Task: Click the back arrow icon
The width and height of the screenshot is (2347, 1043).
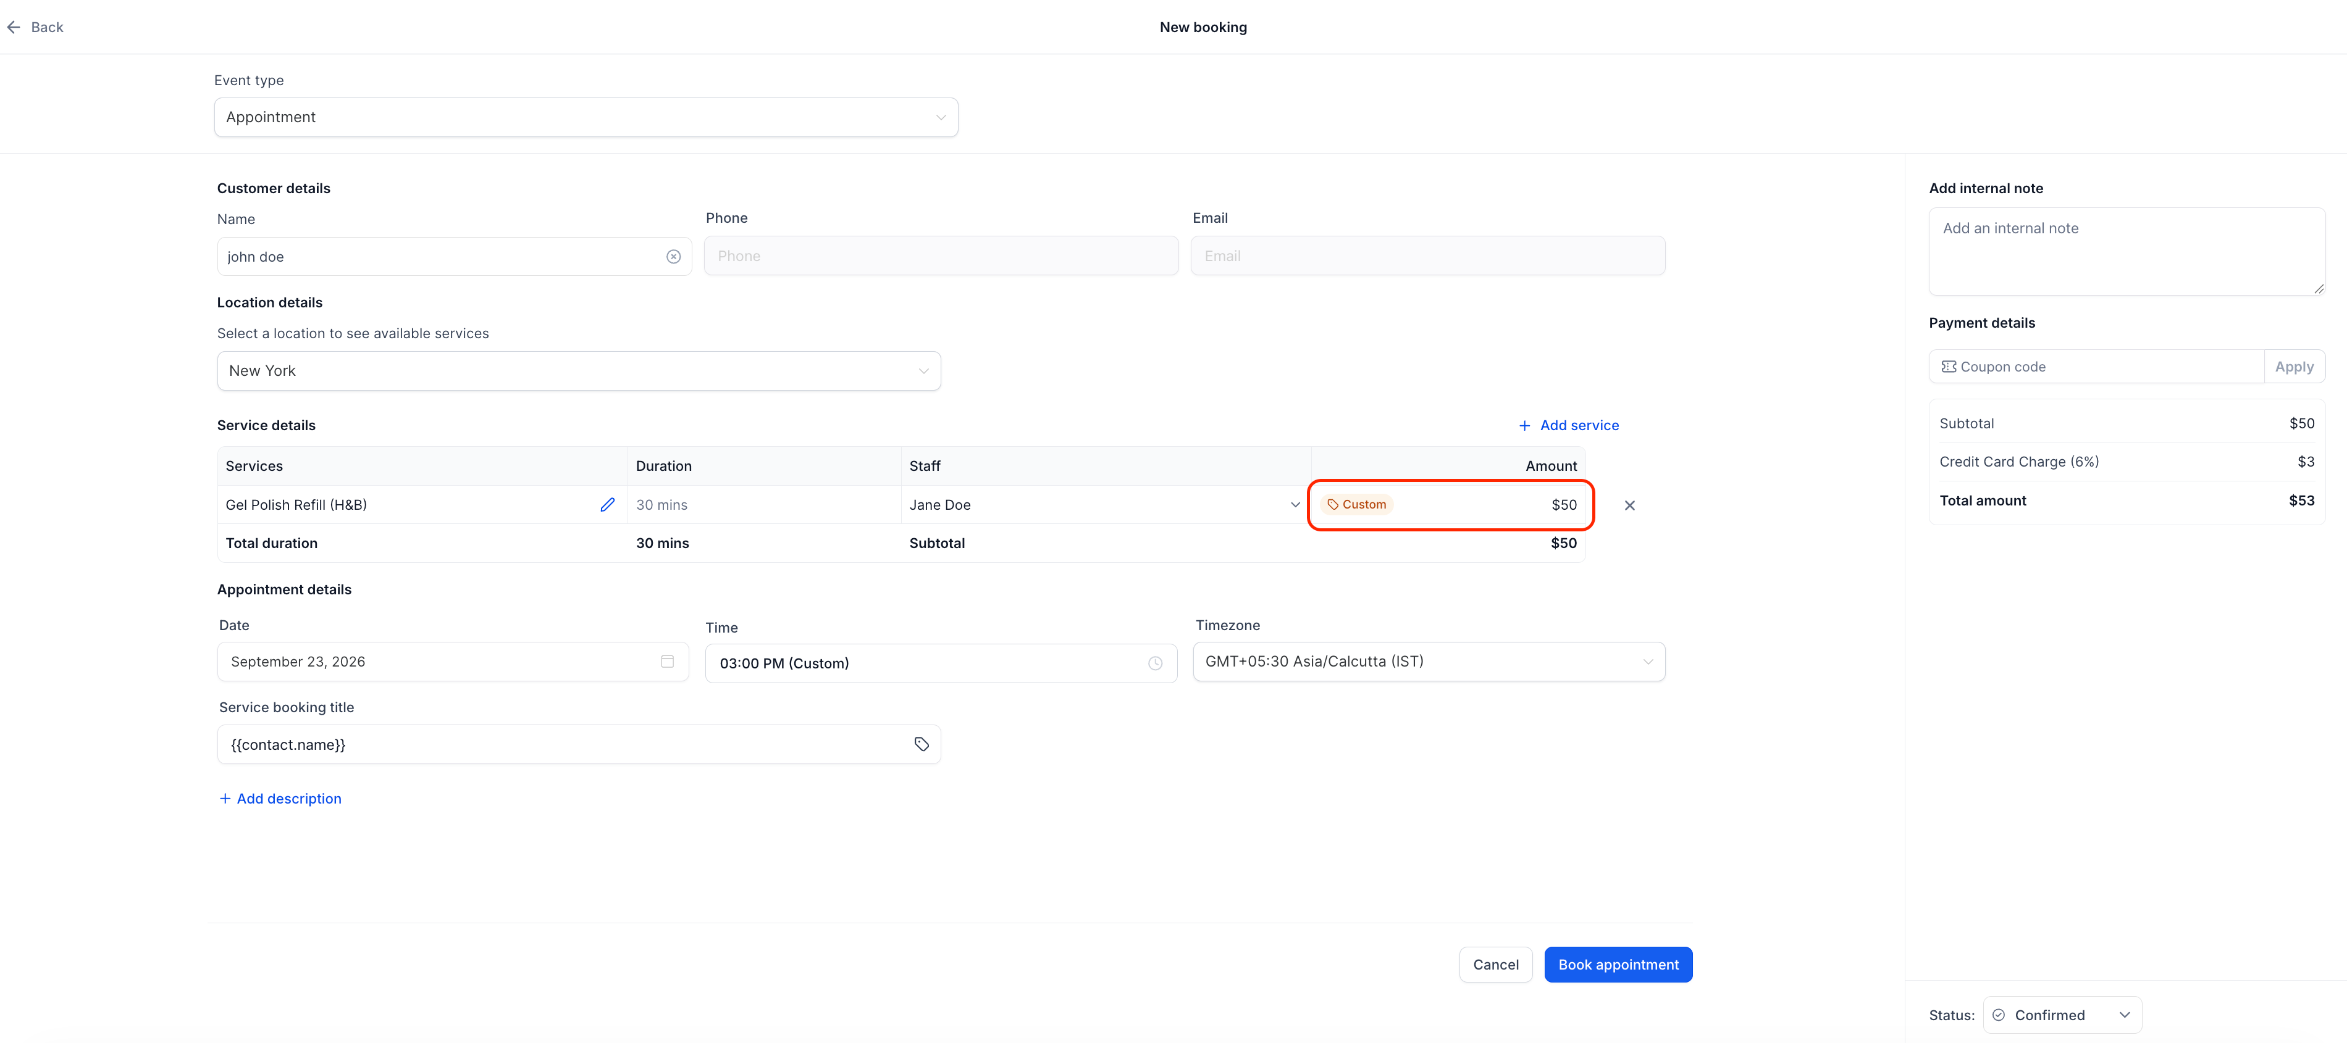Action: [14, 27]
